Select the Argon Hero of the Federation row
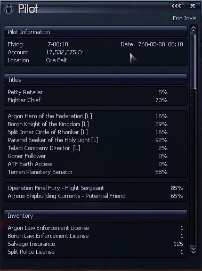This screenshot has width=202, height=271. [x=95, y=116]
